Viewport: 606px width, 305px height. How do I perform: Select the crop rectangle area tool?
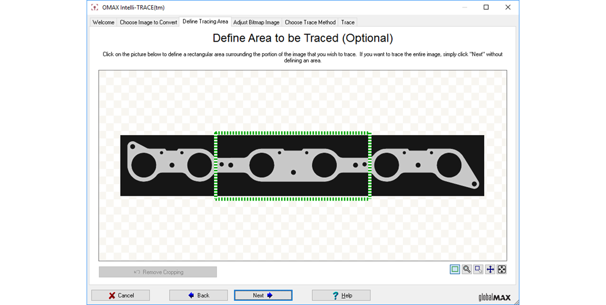click(455, 269)
